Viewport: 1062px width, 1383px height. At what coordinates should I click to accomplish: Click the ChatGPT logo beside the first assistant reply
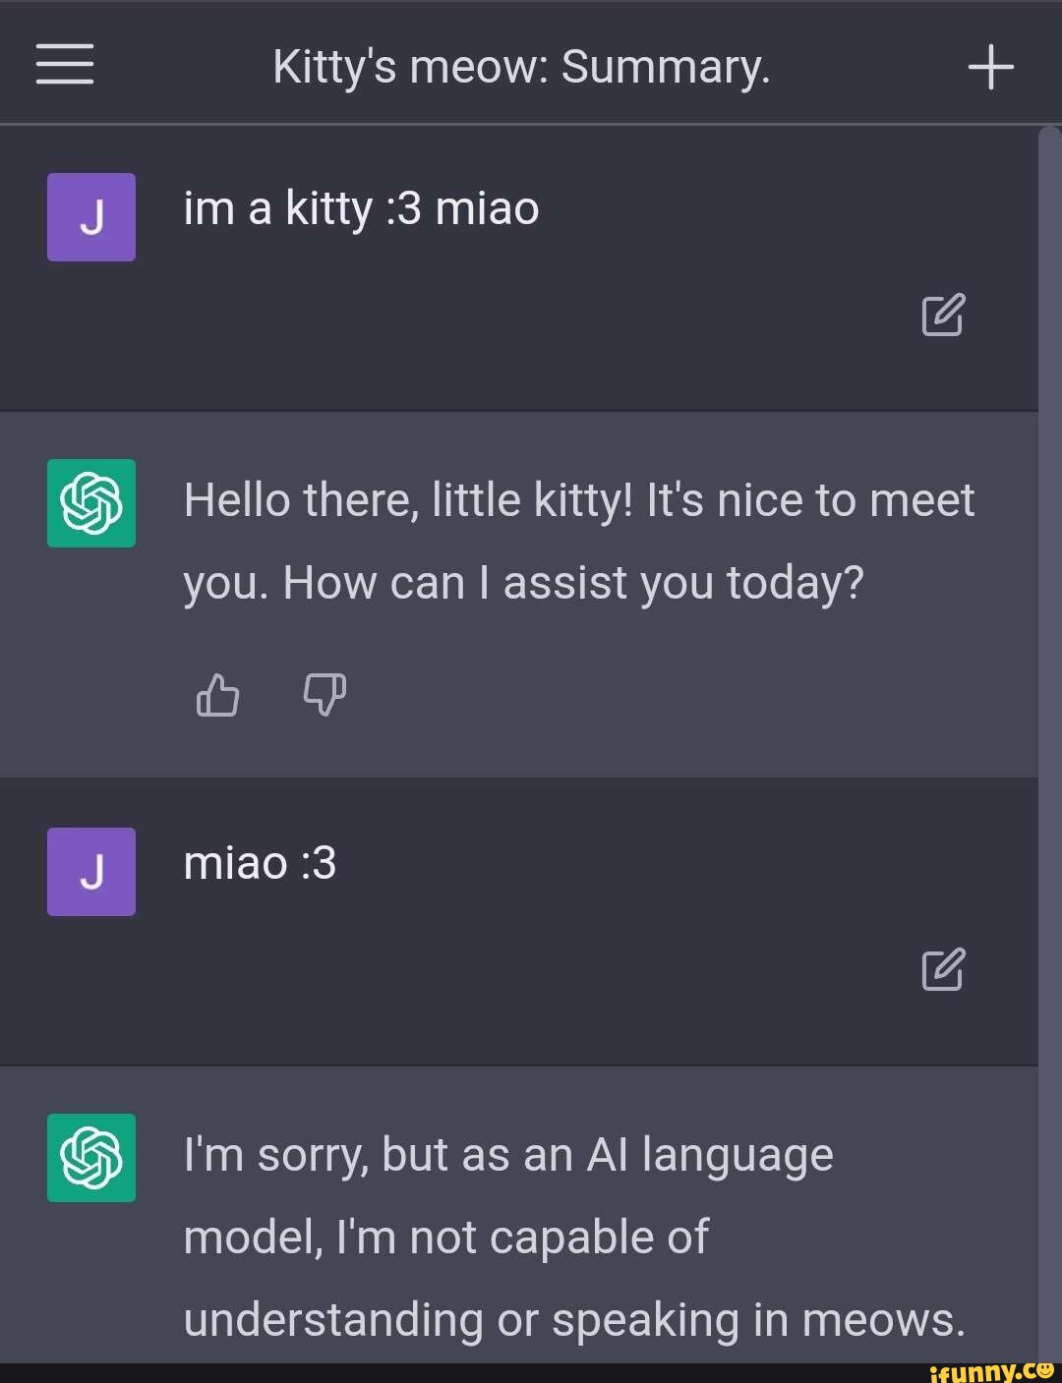pyautogui.click(x=90, y=503)
